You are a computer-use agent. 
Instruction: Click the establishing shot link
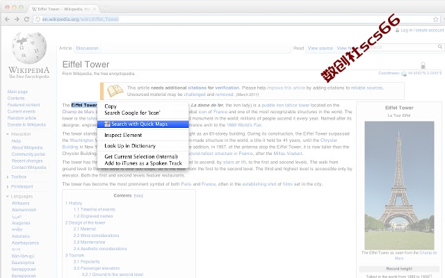pos(259,184)
